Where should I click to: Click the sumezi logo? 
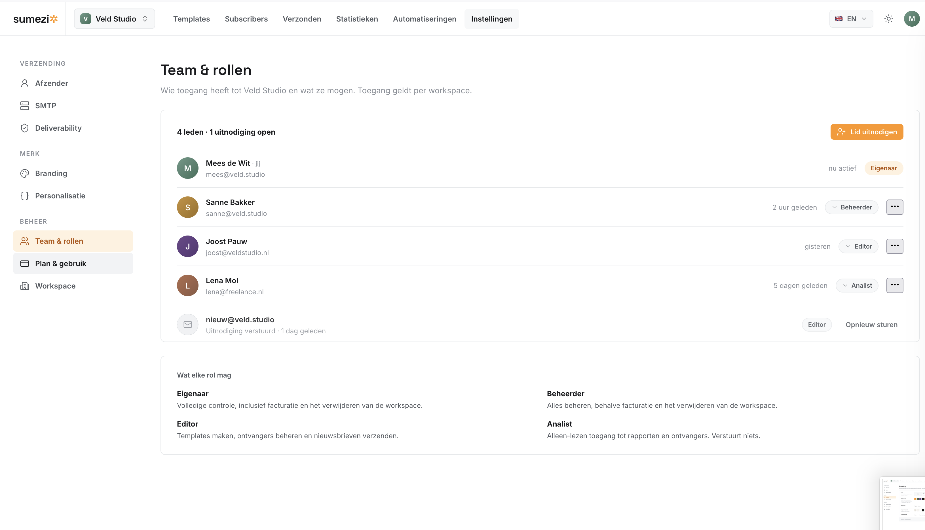[x=35, y=19]
